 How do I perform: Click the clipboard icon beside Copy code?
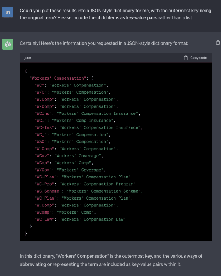[x=186, y=58]
